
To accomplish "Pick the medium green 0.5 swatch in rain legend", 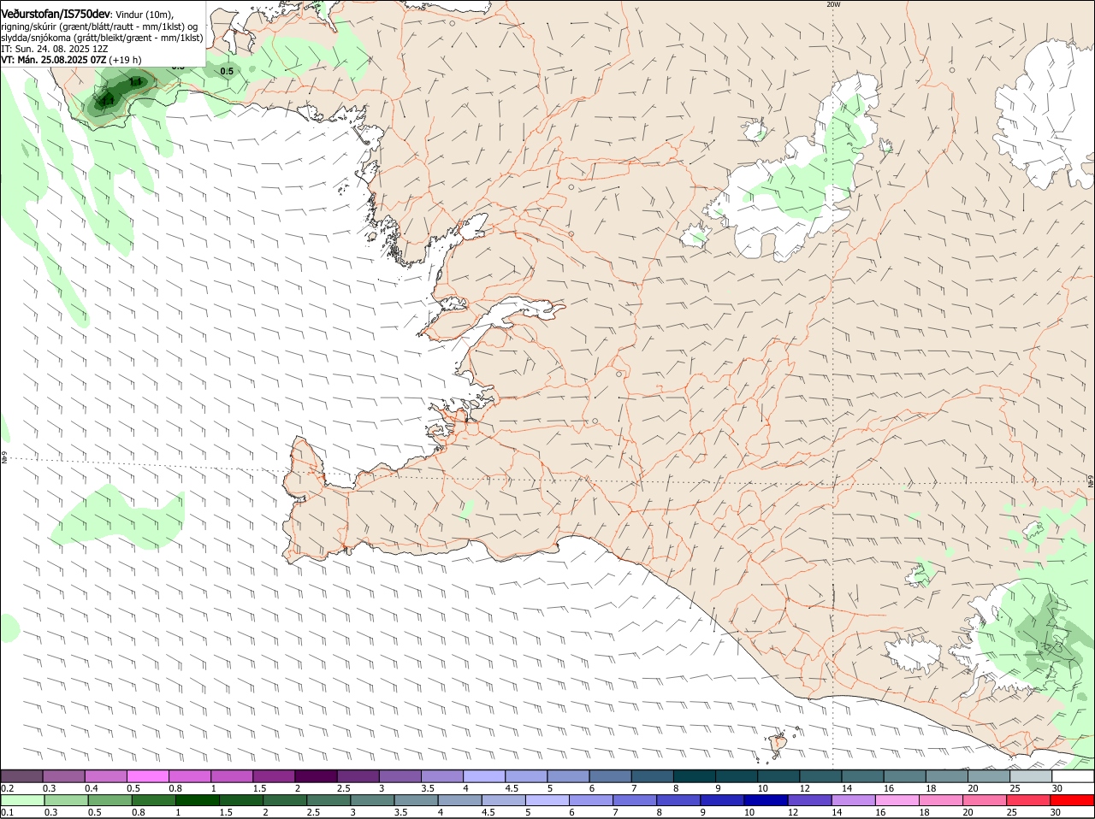I will click(109, 799).
